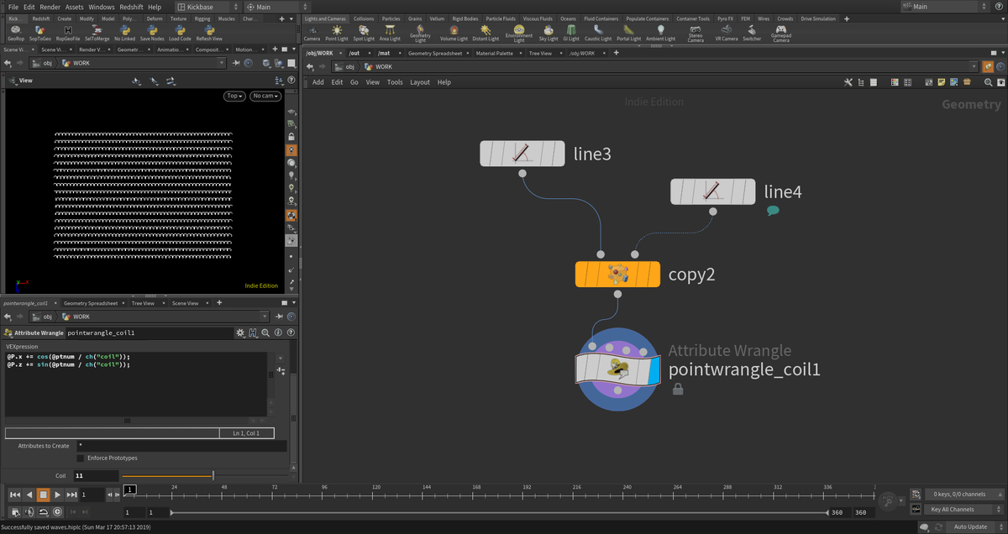Click the frame range slider bar

pyautogui.click(x=499, y=512)
